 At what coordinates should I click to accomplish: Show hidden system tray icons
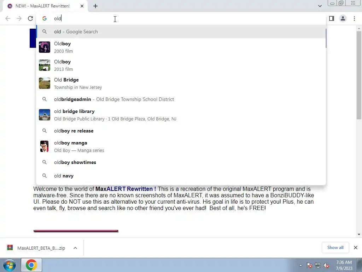coord(300,265)
